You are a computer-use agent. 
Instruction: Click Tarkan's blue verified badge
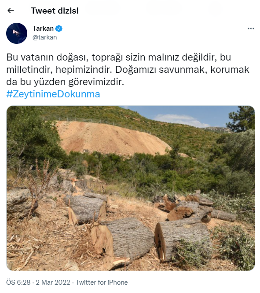(x=59, y=29)
